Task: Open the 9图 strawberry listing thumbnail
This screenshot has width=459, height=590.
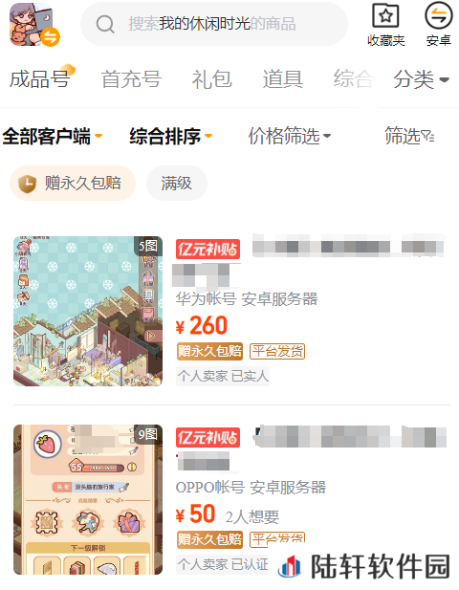Action: click(88, 500)
